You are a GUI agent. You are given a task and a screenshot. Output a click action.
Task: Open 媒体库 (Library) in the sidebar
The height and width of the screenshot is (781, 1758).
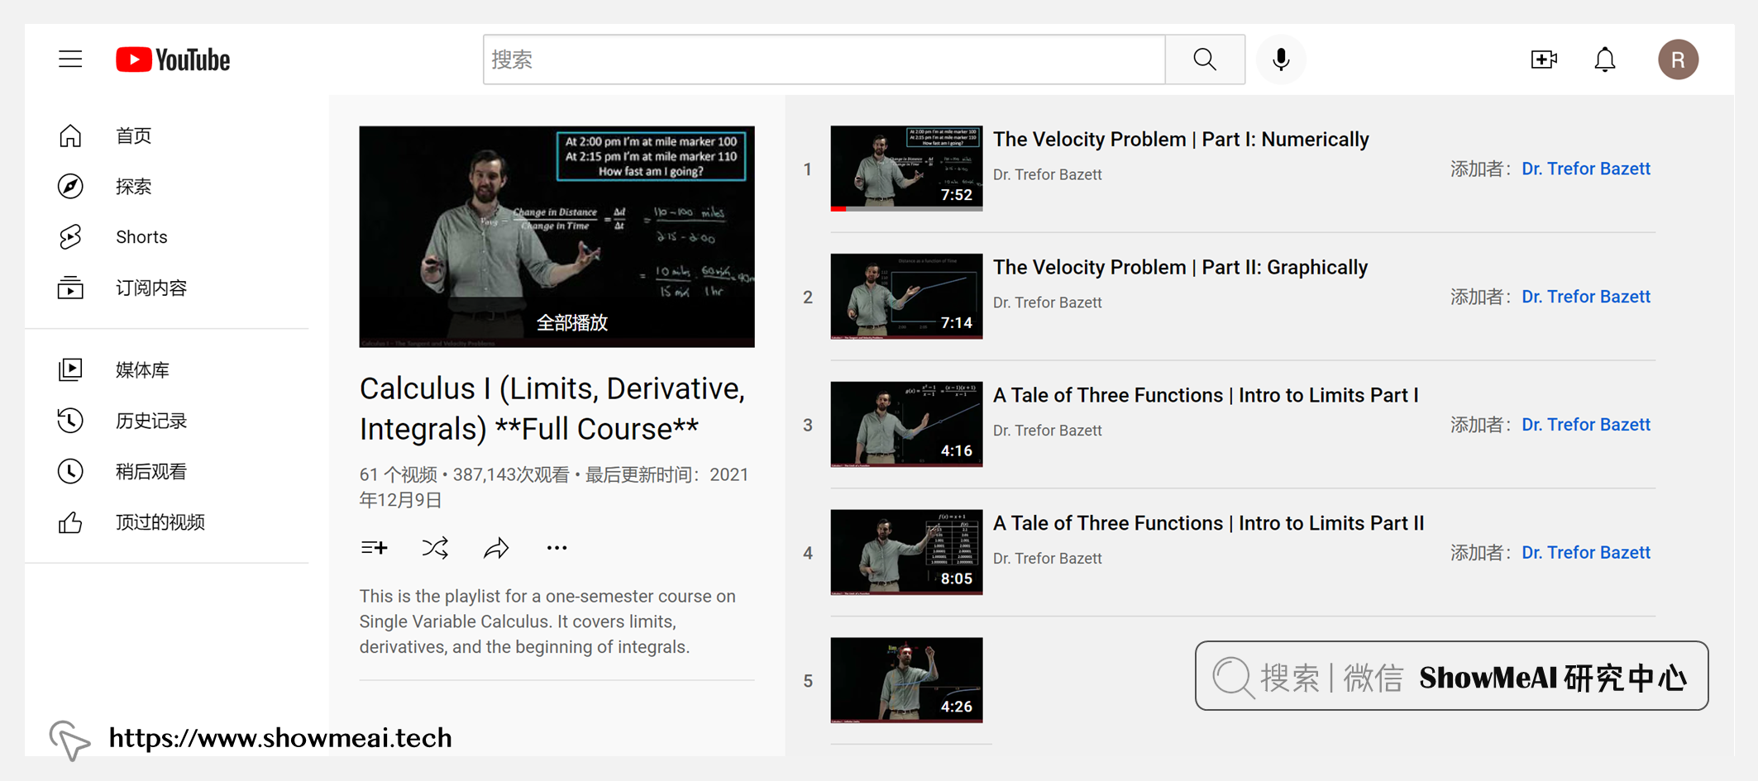141,370
